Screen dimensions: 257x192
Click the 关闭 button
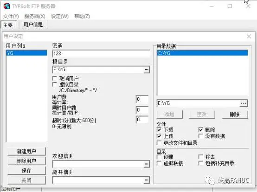click(x=26, y=180)
